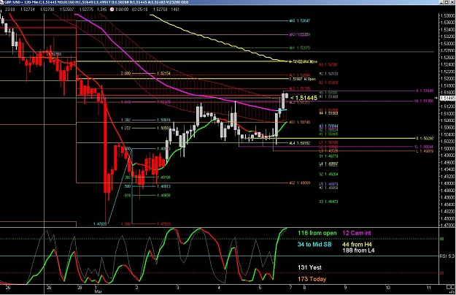Image resolution: width=456 pixels, height=295 pixels.
Task: Click the '2.000' Fibonacci extension label
Action: 126,73
